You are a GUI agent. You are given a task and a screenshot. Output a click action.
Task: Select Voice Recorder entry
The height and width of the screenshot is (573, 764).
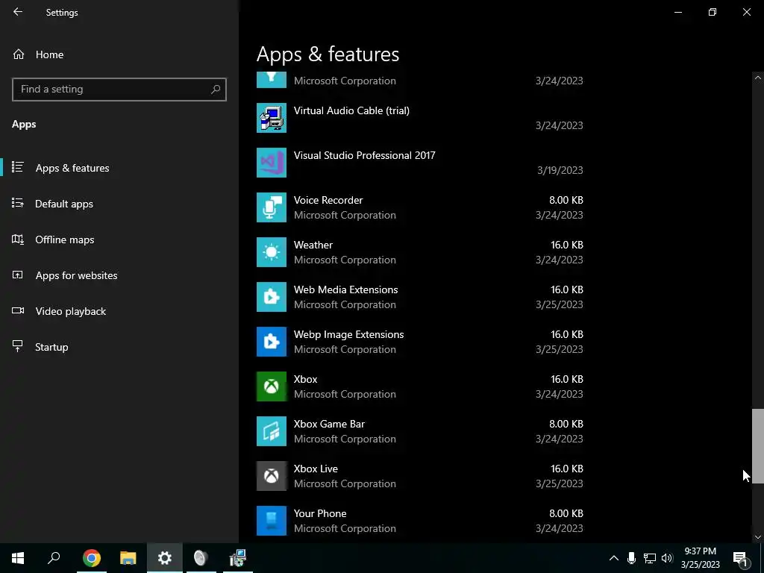coord(420,207)
